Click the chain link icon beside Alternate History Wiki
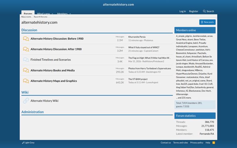Image resolution: width=237 pixels, height=148 pixels. point(26,101)
